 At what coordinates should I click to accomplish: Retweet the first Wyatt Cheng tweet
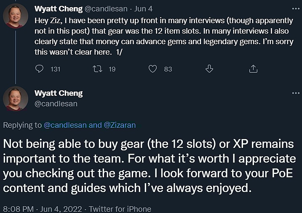tap(96, 69)
